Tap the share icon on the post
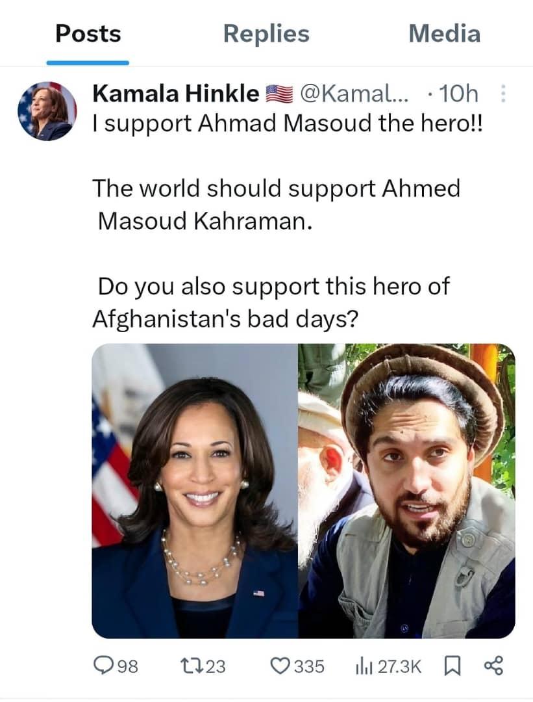Screen dimensions: 533x702 [x=493, y=666]
